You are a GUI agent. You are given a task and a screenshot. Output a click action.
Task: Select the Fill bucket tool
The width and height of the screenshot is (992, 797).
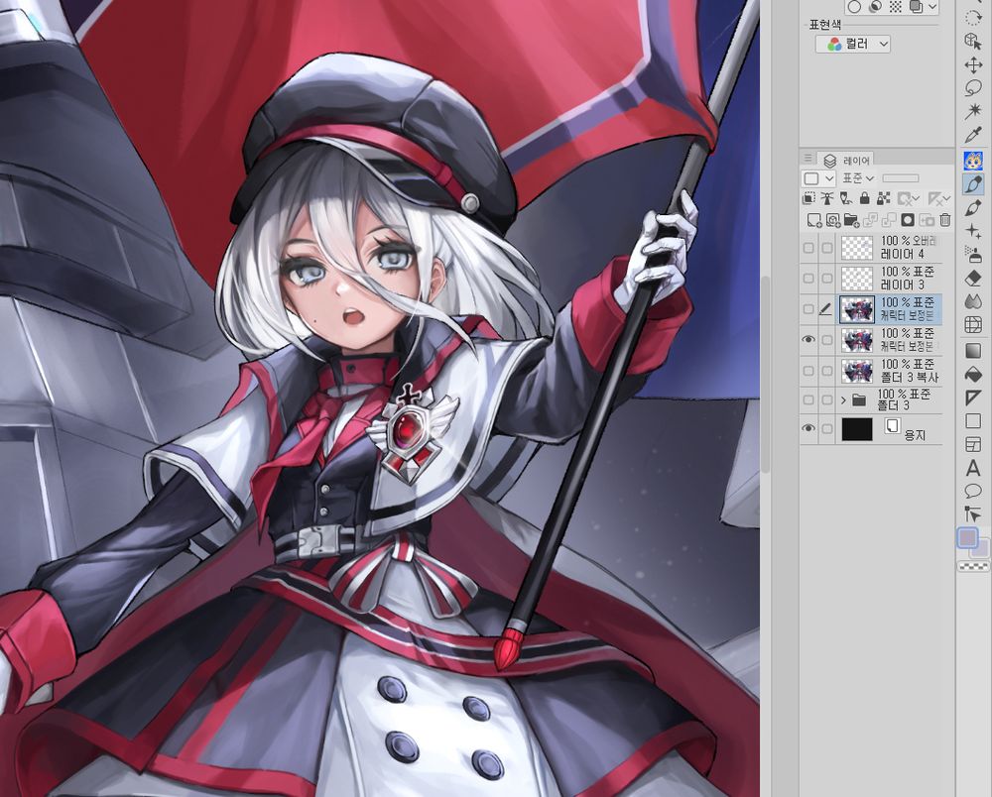pyautogui.click(x=973, y=374)
